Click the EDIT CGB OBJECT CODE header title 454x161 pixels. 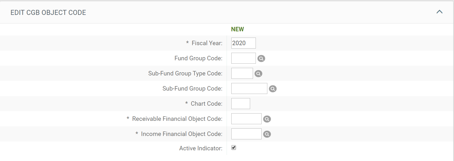click(x=48, y=13)
